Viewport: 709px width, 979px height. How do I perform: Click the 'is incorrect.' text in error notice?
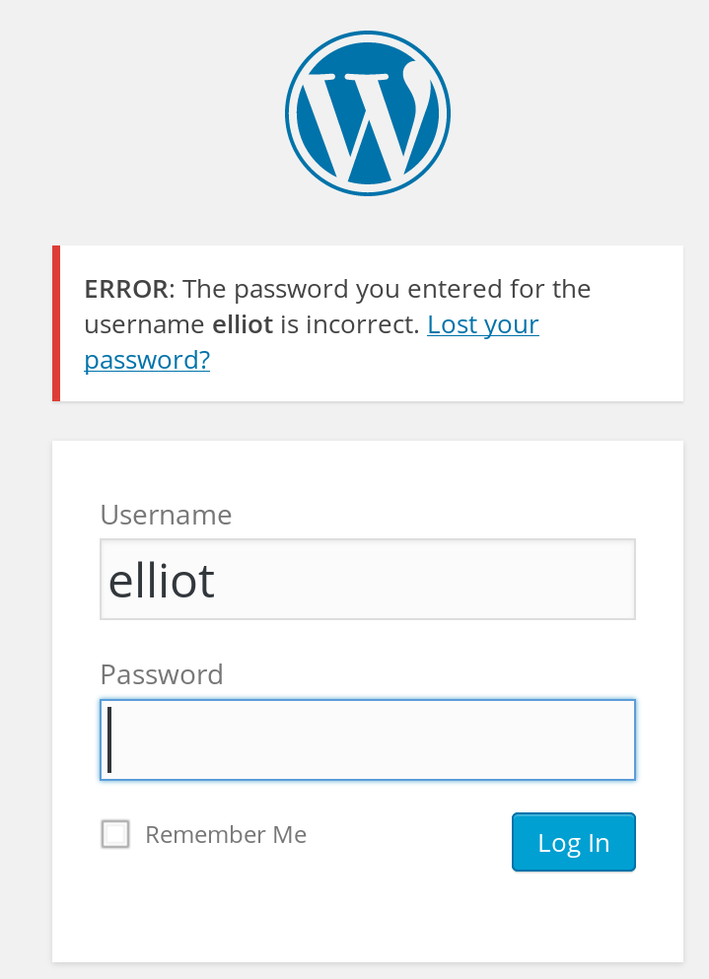tap(350, 324)
